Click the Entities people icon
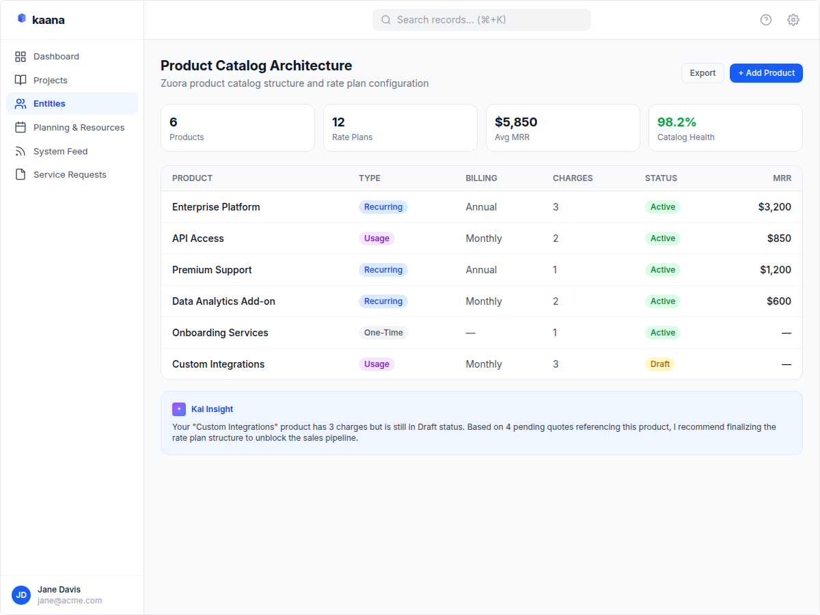Screen dimensions: 820x615 [21, 103]
